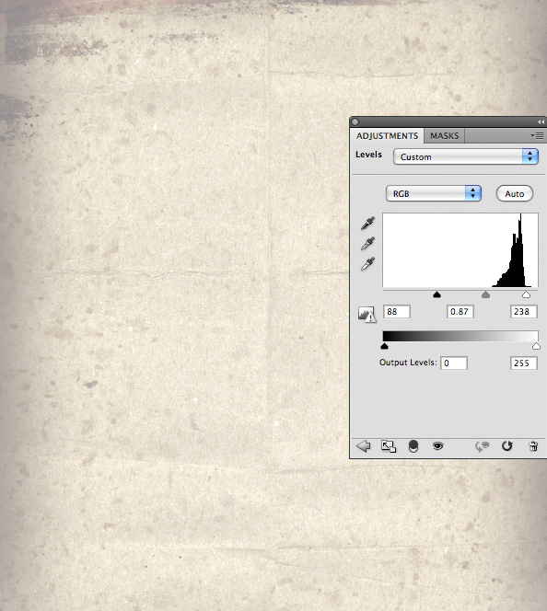The height and width of the screenshot is (611, 547).
Task: Open the Levels preset Custom dropdown
Action: click(466, 156)
